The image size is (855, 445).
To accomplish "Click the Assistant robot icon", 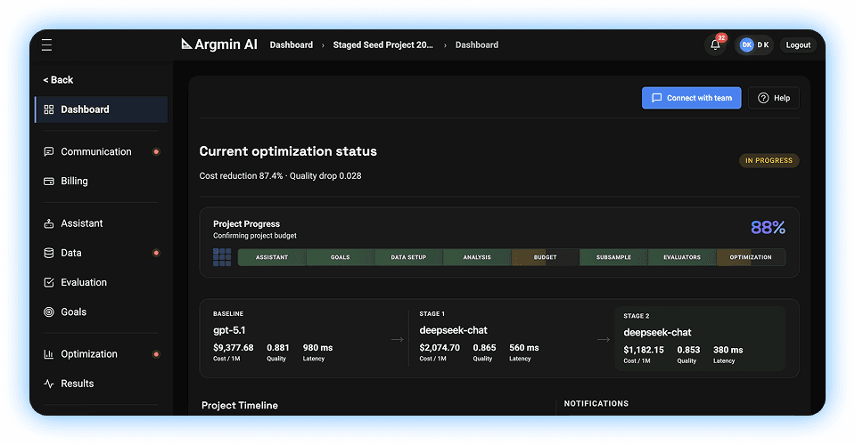I will click(x=48, y=223).
